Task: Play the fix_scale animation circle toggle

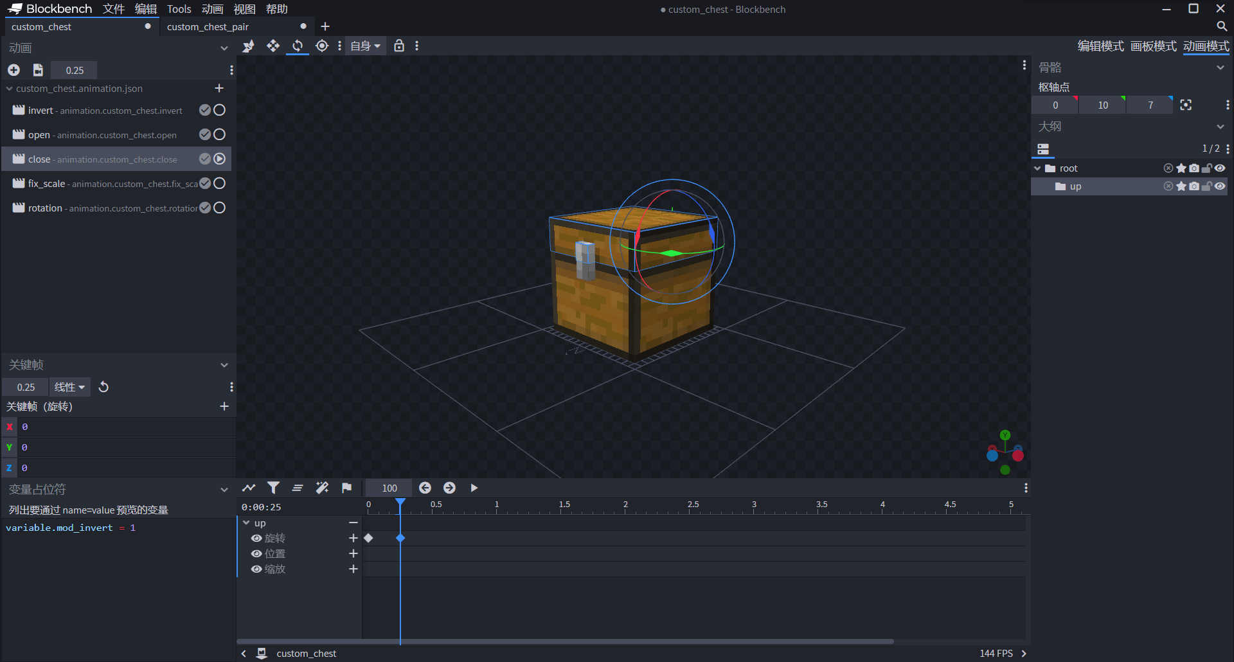Action: pos(219,183)
